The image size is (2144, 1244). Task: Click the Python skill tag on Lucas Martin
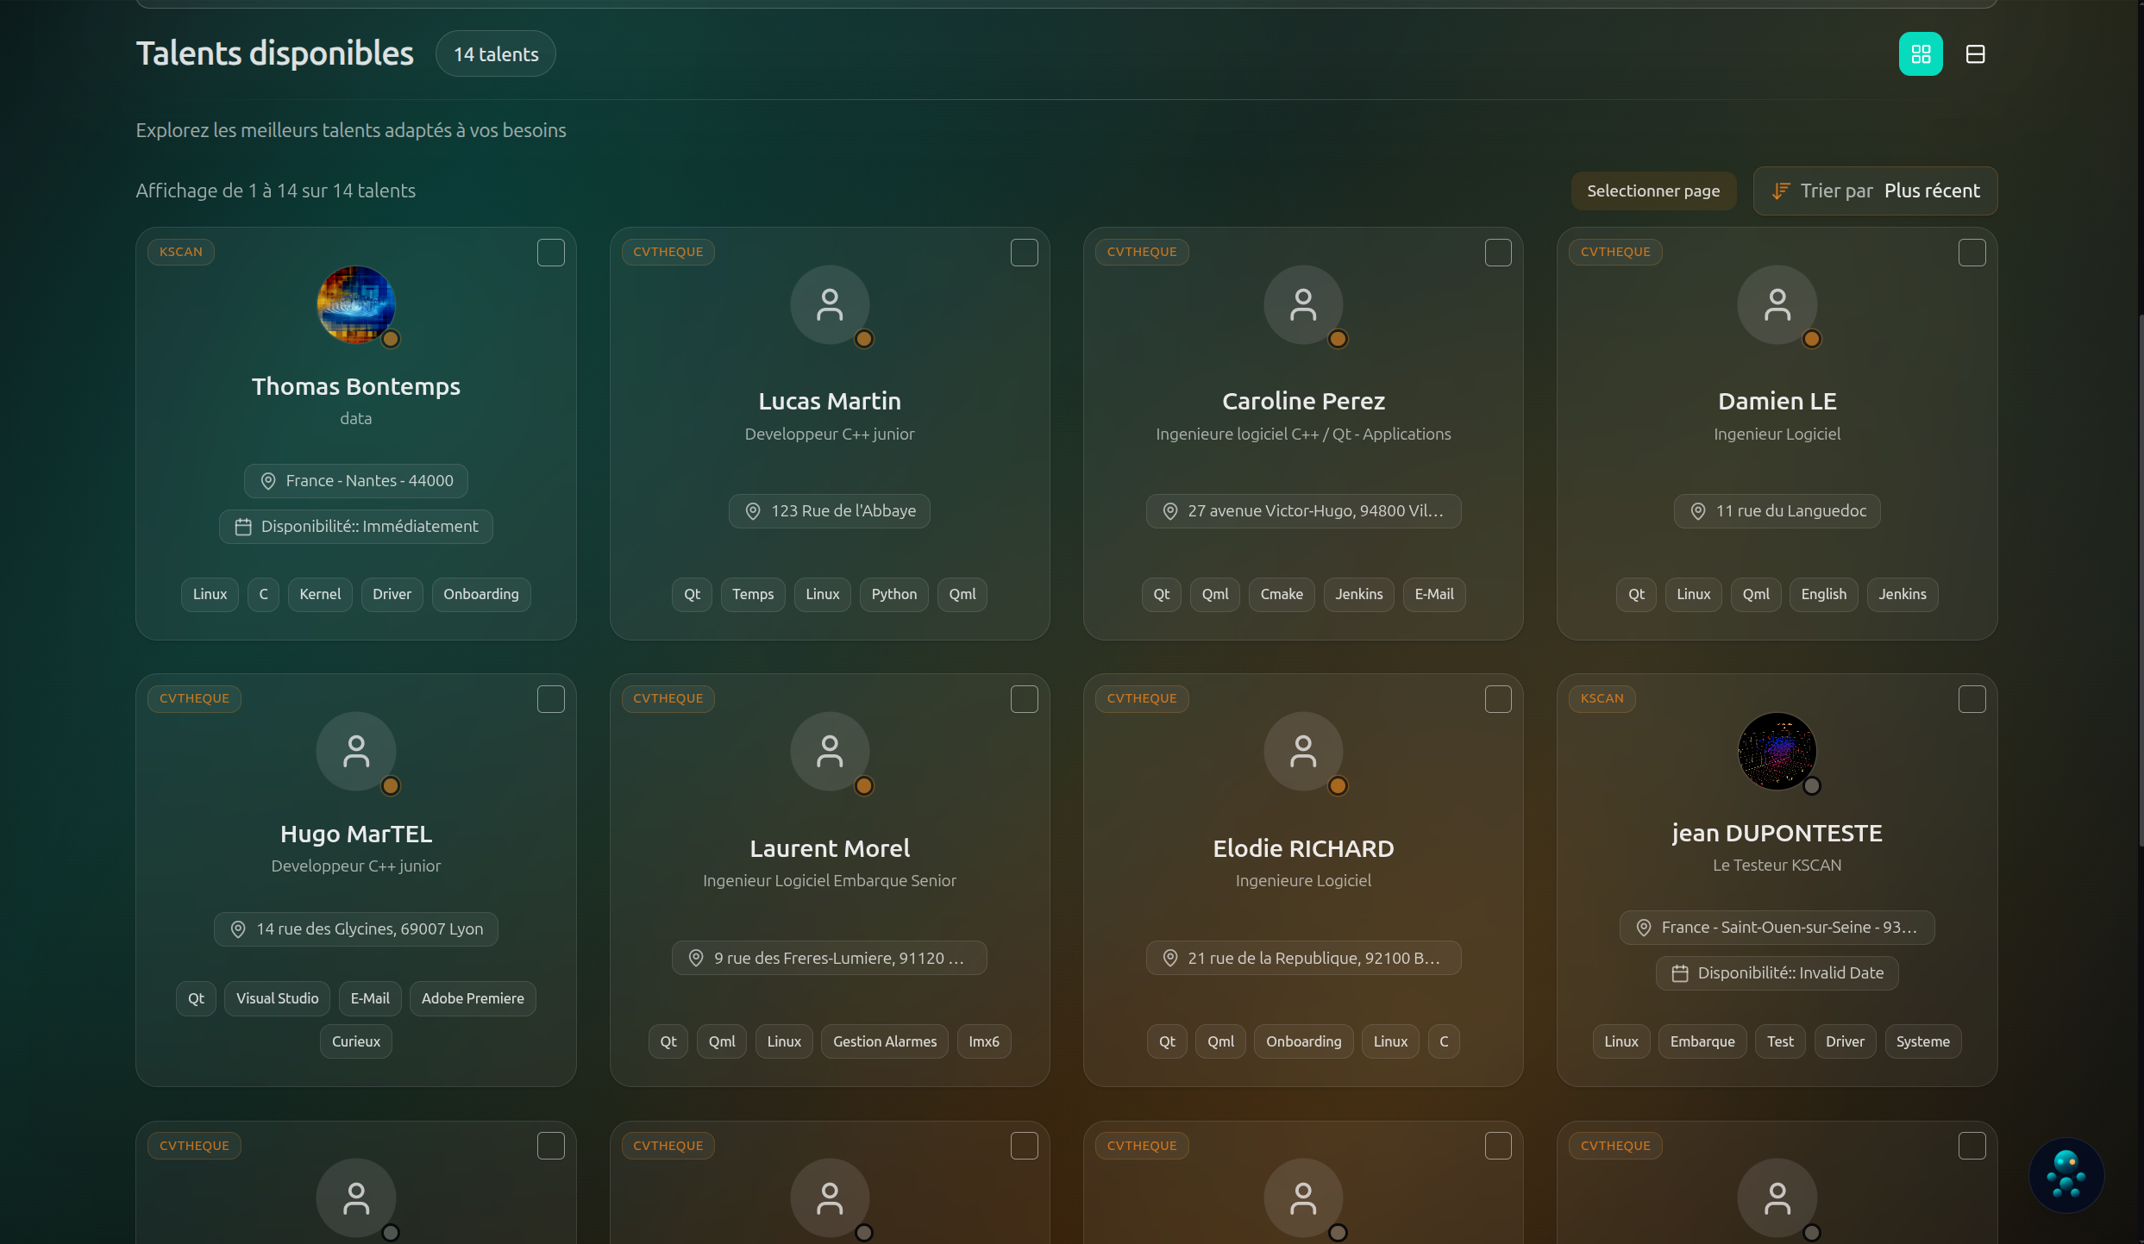point(893,594)
